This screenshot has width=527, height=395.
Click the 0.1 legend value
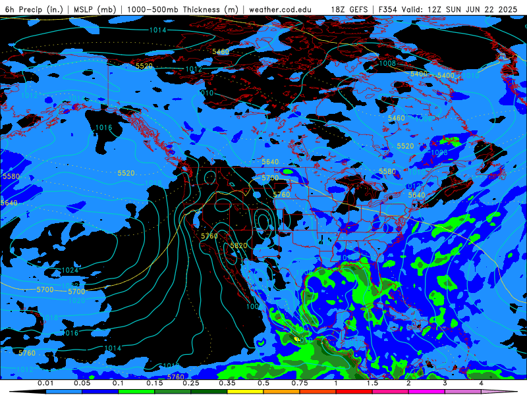coord(118,383)
